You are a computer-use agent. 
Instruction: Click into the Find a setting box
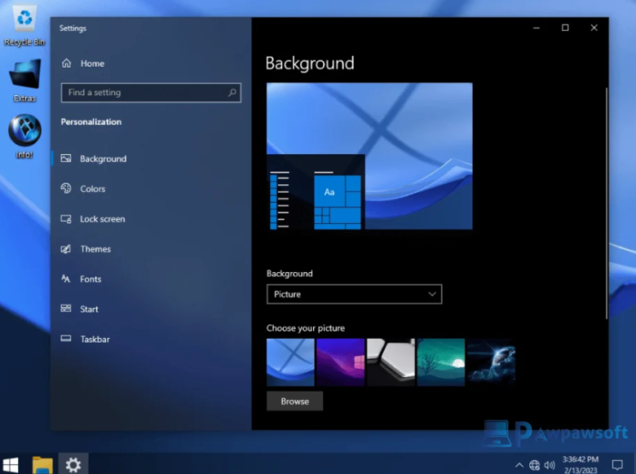151,93
